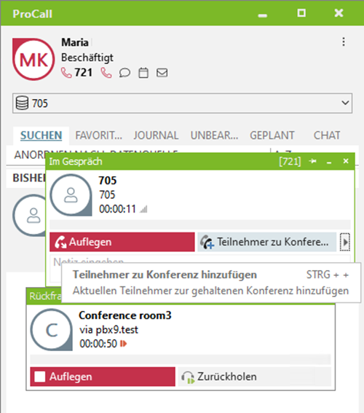Select the GEPLANT tab

click(272, 135)
